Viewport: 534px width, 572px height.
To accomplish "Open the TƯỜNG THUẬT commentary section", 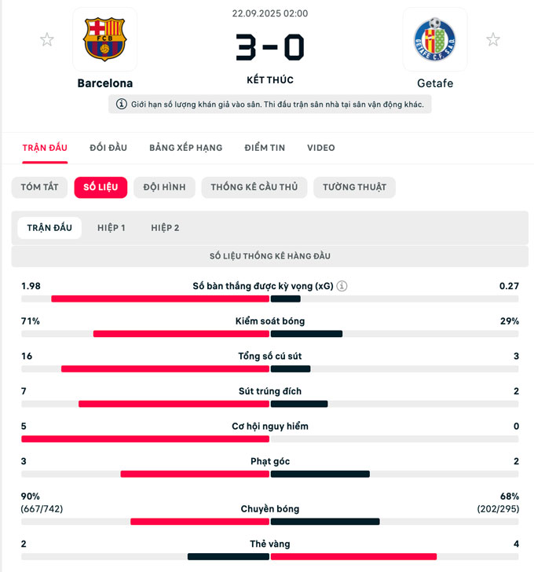I will click(x=354, y=187).
